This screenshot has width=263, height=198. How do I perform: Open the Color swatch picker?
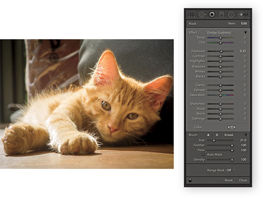pyautogui.click(x=231, y=127)
